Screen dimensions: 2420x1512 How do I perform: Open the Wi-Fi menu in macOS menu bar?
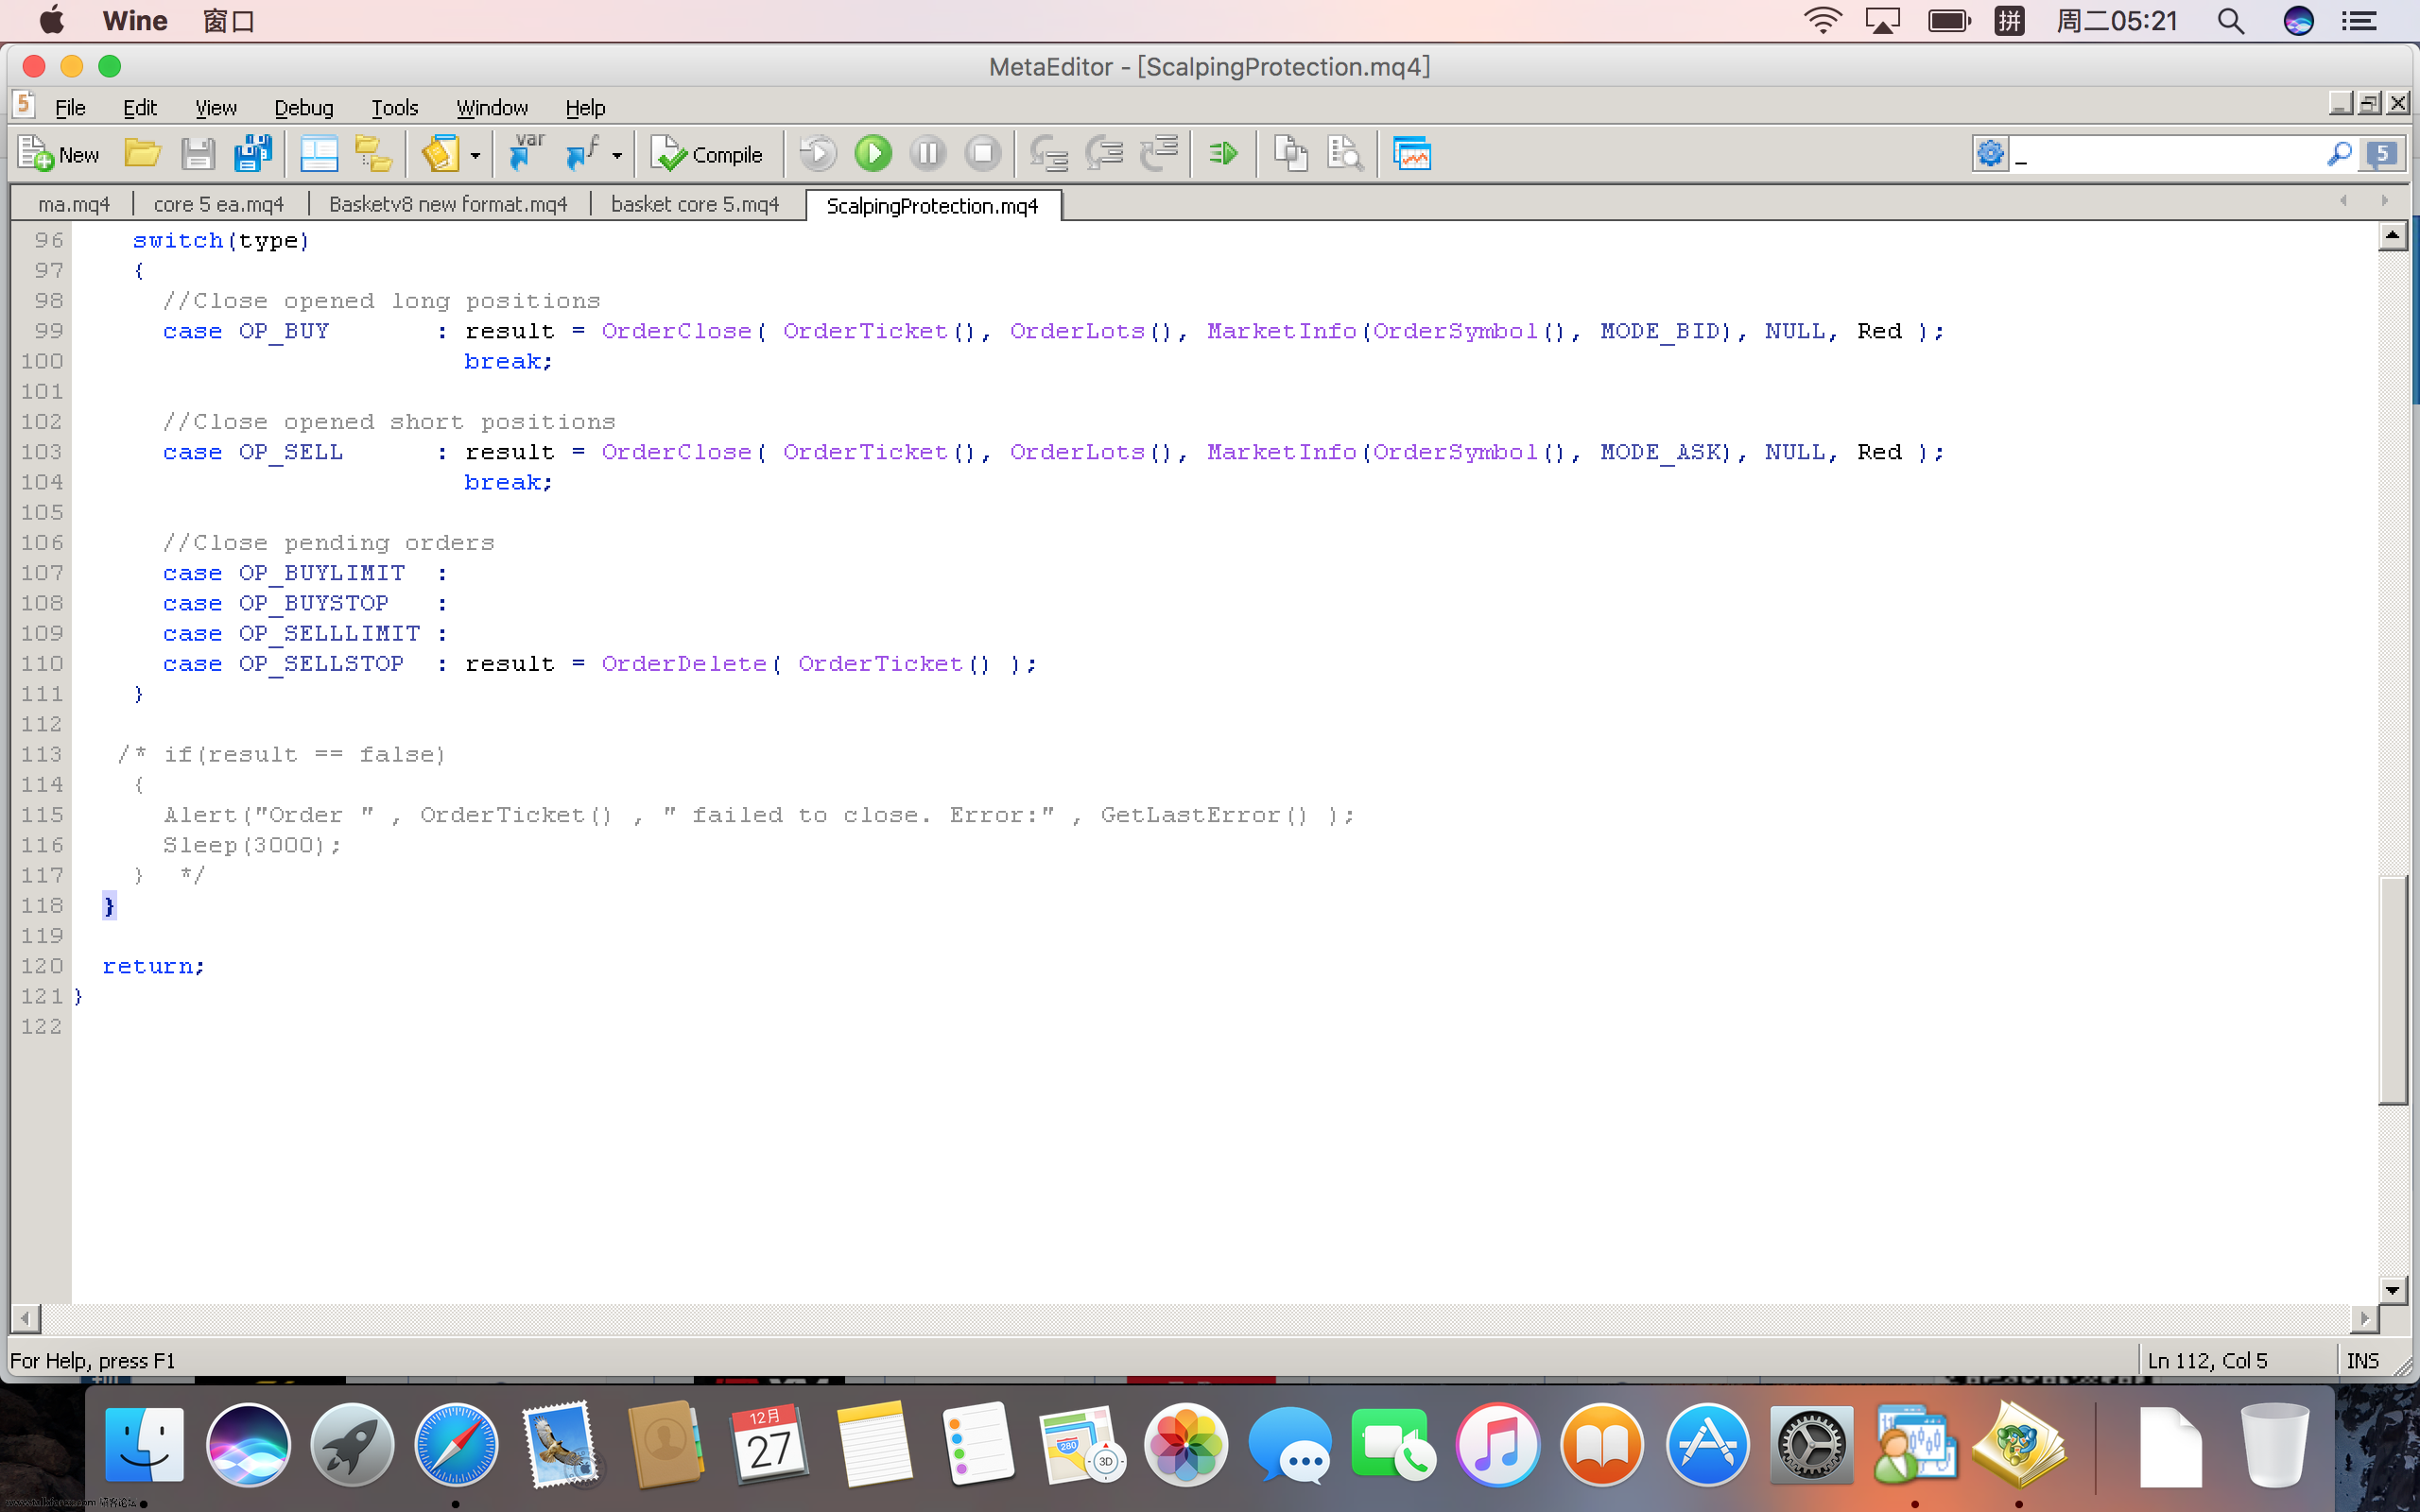[x=1823, y=21]
